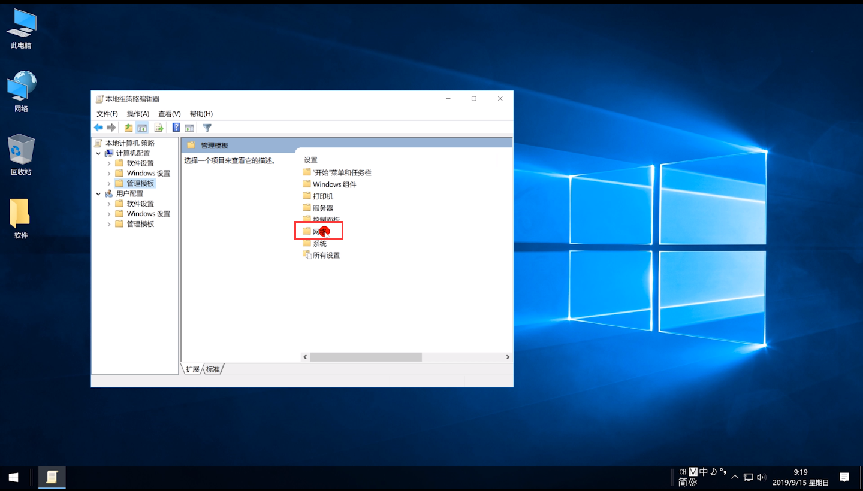Click the CH input language indicator

click(x=683, y=472)
